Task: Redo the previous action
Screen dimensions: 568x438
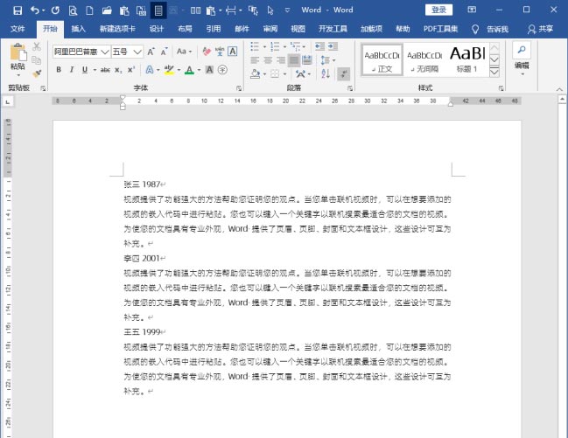Action: pyautogui.click(x=55, y=10)
